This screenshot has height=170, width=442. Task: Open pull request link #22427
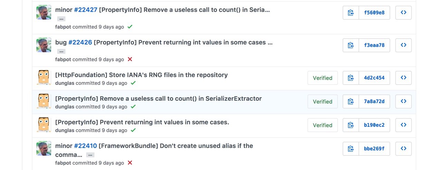click(x=86, y=10)
